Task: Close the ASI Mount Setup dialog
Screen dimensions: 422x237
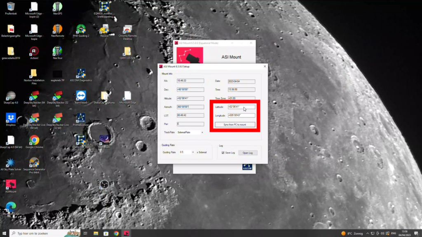Action: (265, 66)
